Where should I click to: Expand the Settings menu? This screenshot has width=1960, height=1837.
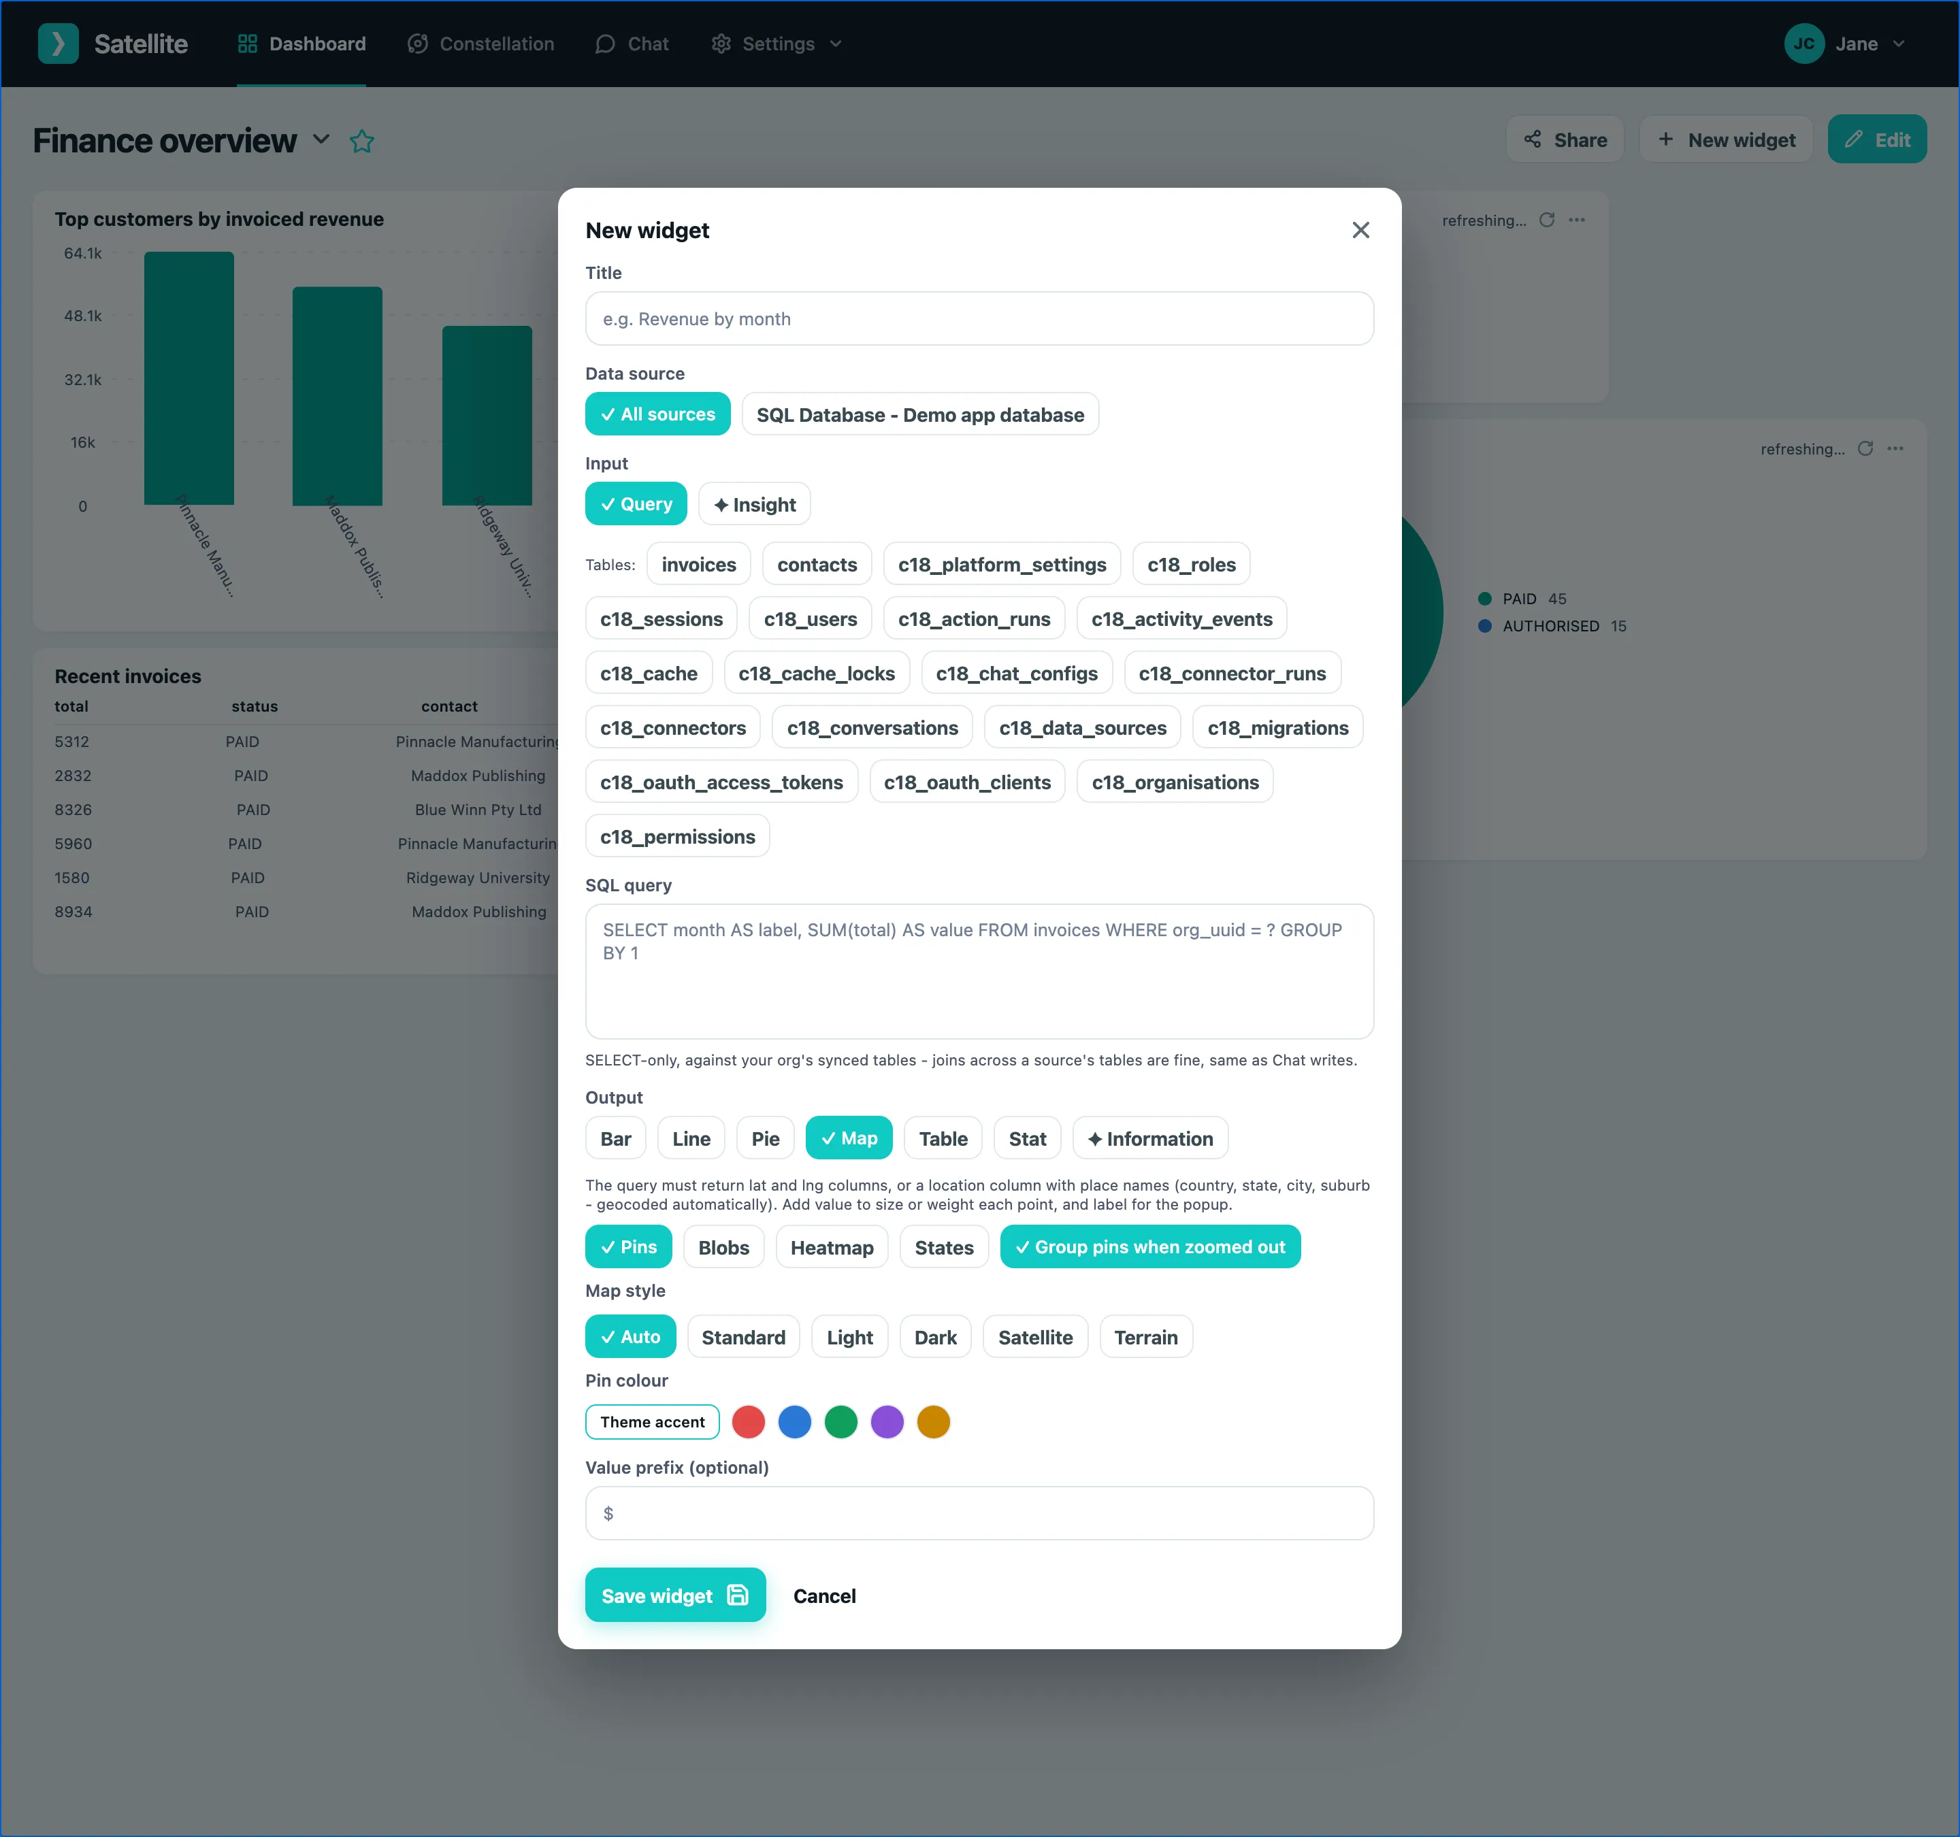(777, 44)
